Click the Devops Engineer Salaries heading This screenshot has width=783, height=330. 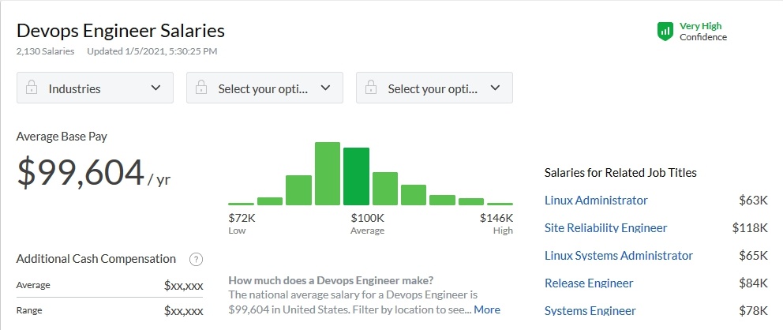[121, 31]
